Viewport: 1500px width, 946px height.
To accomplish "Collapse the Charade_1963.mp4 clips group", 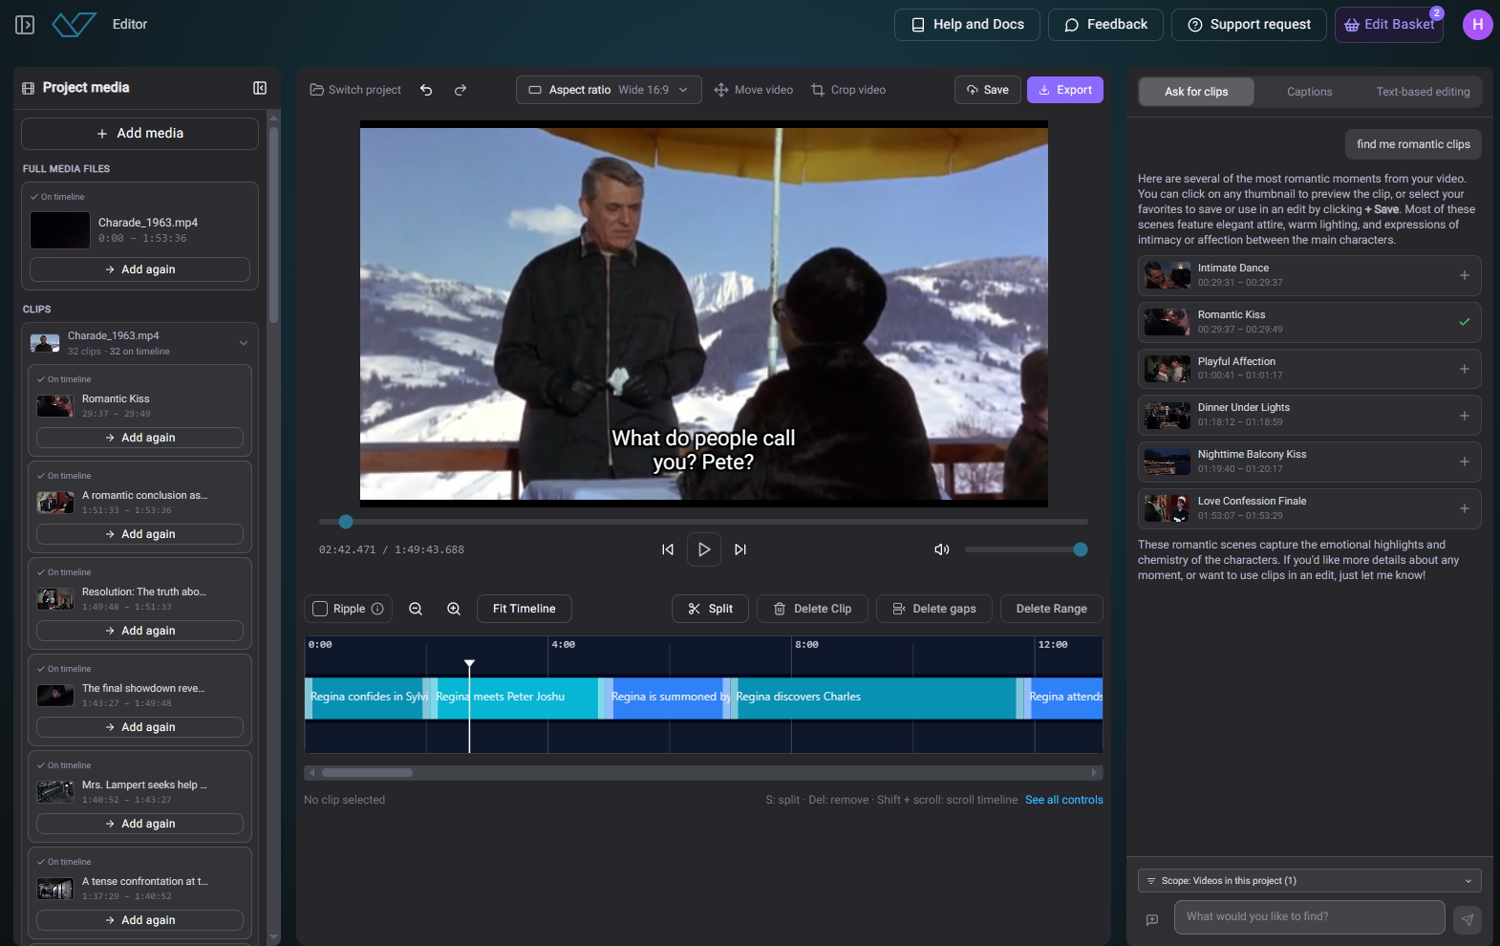I will tap(244, 343).
